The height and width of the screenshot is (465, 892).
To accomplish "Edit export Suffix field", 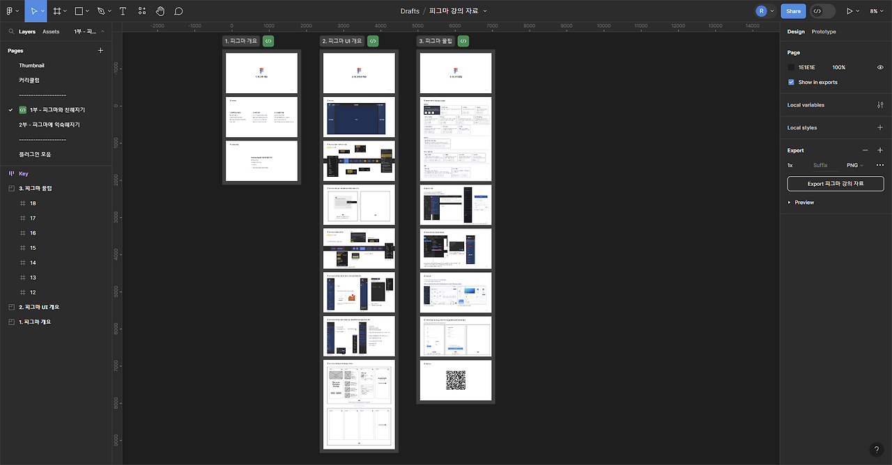I will click(x=820, y=166).
